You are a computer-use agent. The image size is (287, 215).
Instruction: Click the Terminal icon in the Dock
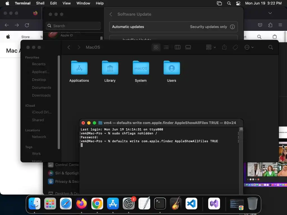pos(160,204)
